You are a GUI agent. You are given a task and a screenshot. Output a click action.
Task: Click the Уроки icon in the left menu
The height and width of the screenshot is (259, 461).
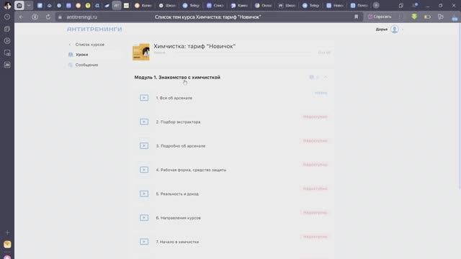(x=71, y=55)
